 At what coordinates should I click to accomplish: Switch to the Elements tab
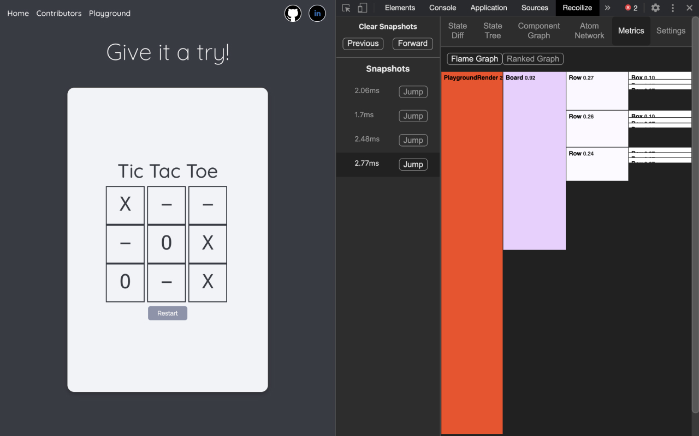tap(400, 8)
